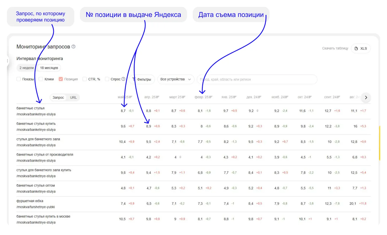Sort by the апр. 25 column icon

[157, 97]
